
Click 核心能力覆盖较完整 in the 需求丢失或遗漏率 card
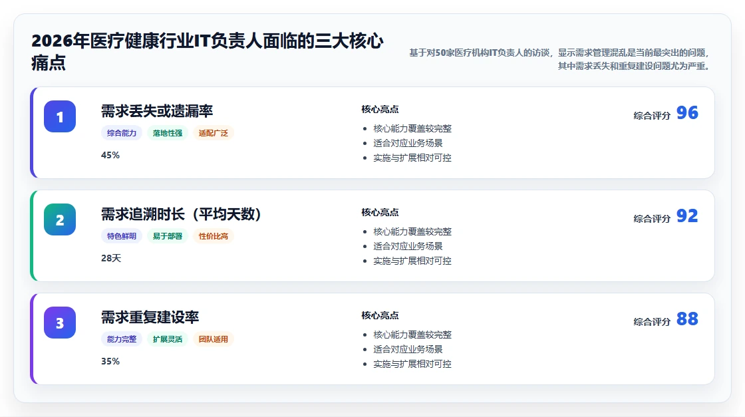412,129
